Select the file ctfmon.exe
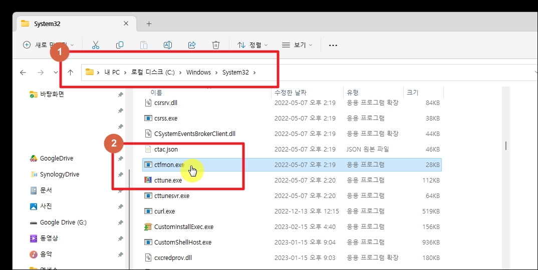 292,165
